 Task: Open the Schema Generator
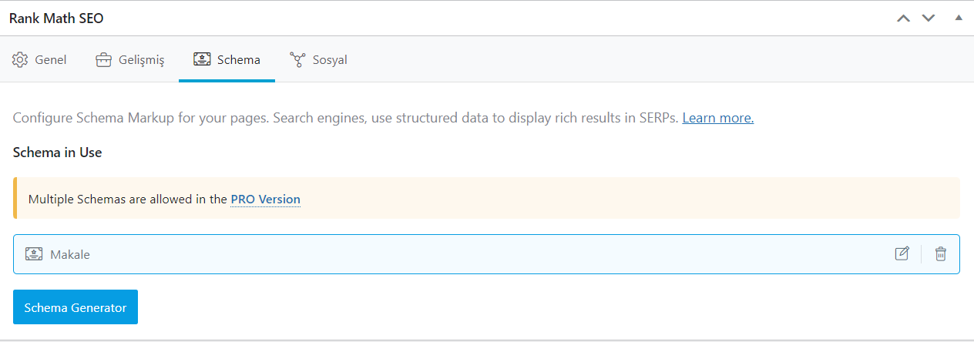click(x=76, y=307)
